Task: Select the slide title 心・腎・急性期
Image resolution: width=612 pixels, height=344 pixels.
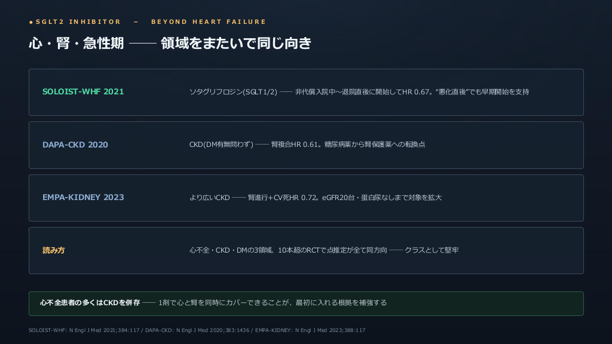Action: point(76,43)
